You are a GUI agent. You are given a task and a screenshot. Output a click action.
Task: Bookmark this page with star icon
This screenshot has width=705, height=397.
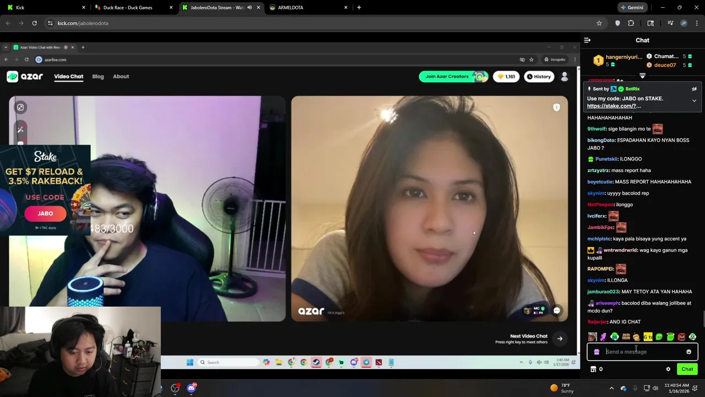(x=599, y=23)
